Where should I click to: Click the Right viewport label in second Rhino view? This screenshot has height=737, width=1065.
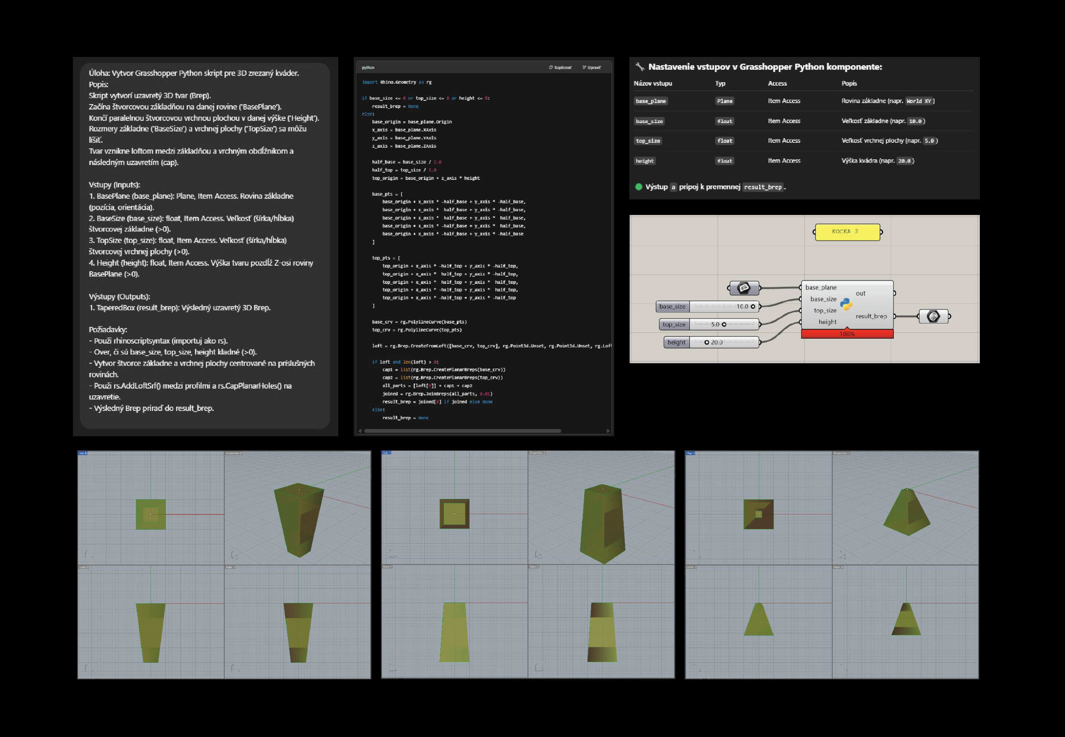pos(533,567)
